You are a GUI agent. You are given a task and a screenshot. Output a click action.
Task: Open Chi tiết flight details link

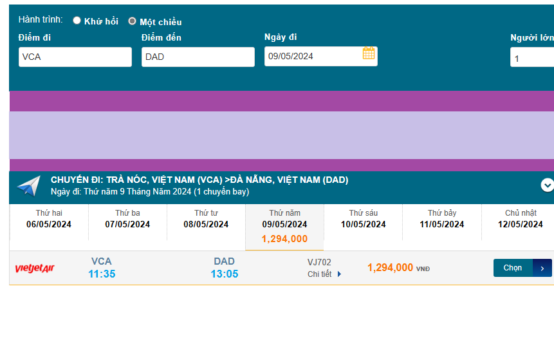[x=320, y=274]
